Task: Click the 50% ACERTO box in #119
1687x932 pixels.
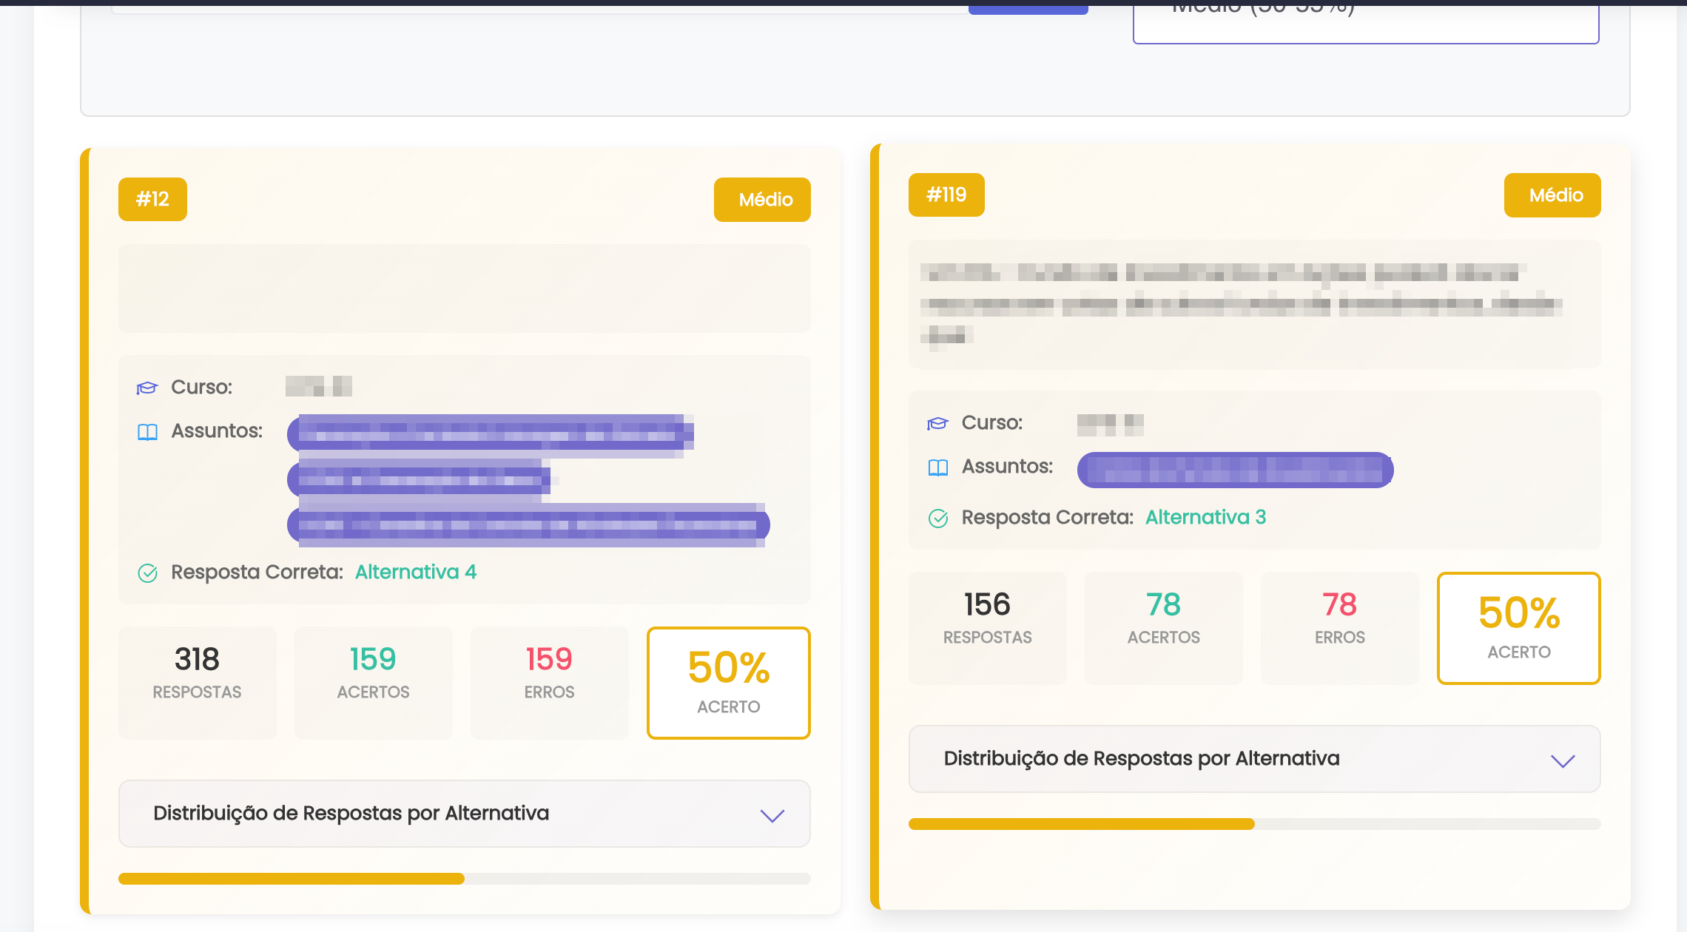Action: [1518, 627]
